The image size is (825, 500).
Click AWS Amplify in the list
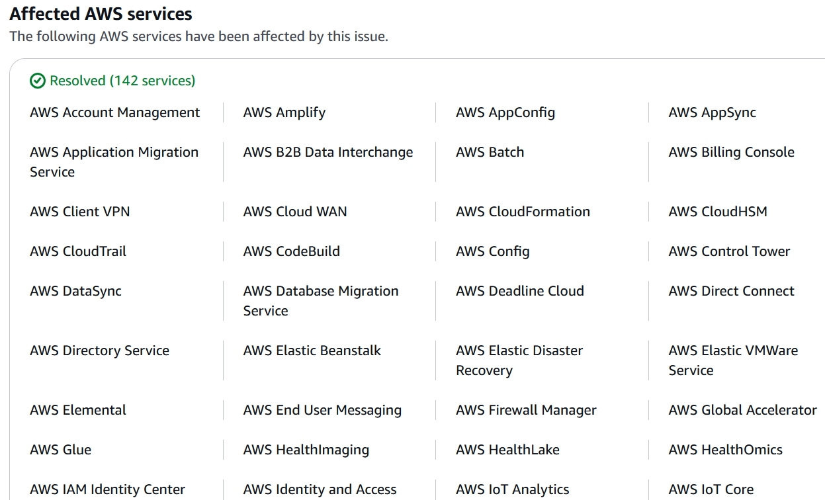tap(284, 112)
